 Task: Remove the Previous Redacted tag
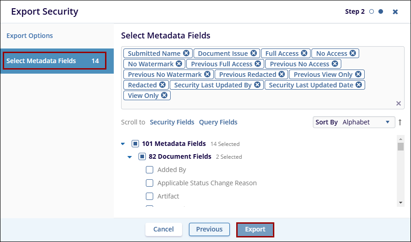coord(282,75)
